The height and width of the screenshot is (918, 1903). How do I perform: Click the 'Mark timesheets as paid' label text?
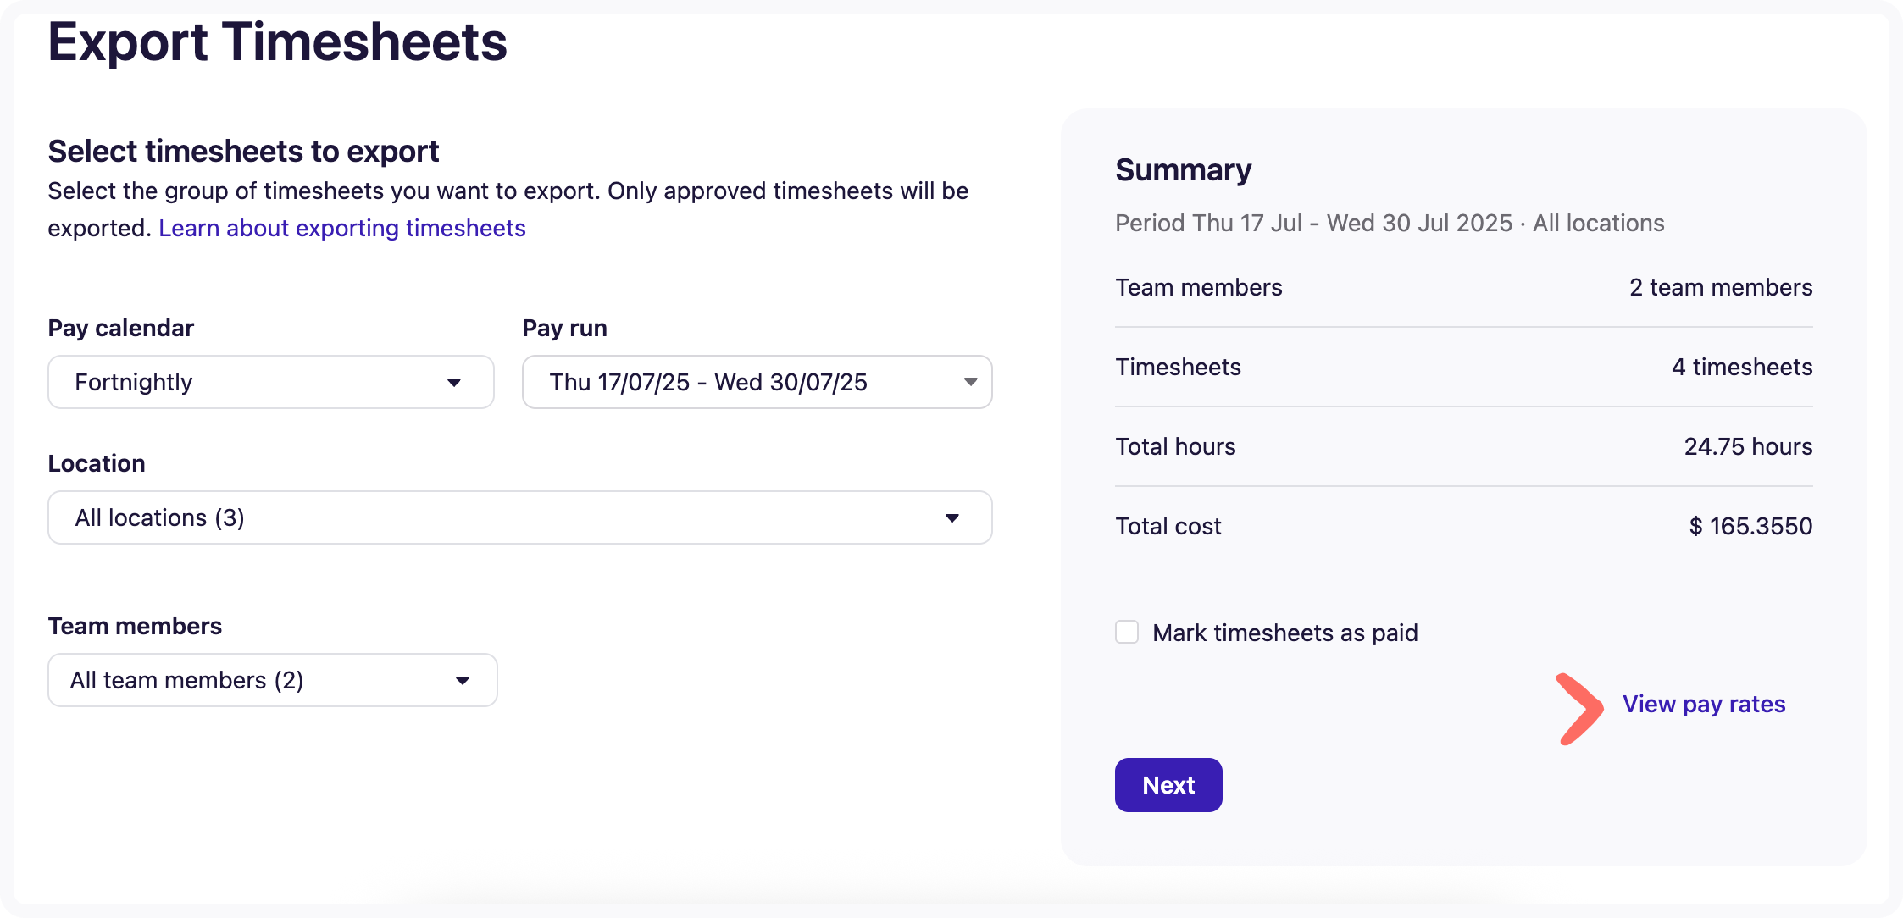(1284, 633)
